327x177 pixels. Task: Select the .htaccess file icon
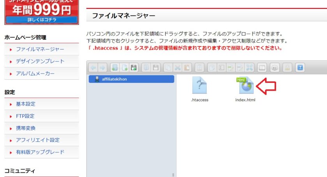200,85
